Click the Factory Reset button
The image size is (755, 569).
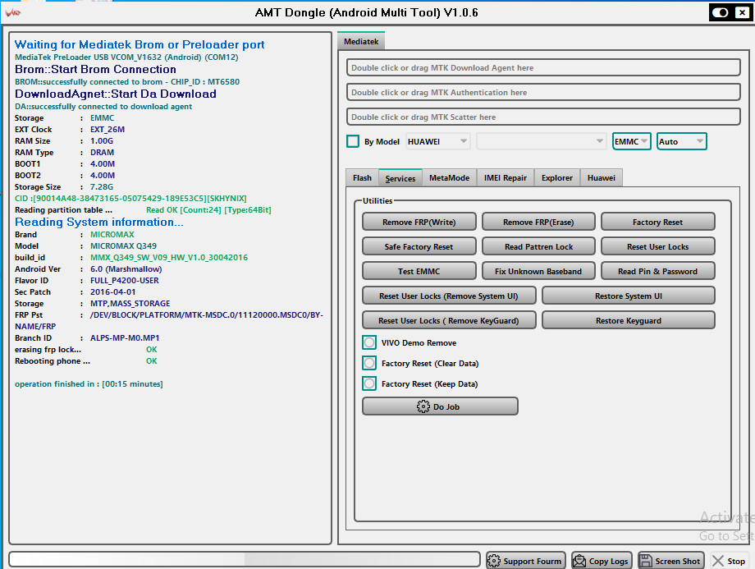click(x=657, y=223)
